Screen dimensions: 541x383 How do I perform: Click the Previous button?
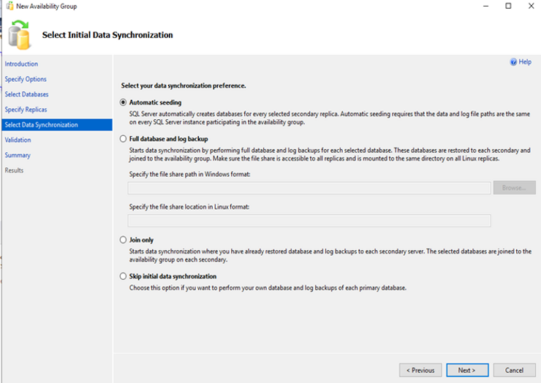tap(420, 370)
